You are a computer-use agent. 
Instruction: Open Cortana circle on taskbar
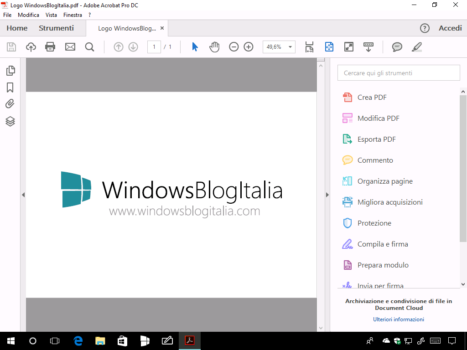coord(33,341)
